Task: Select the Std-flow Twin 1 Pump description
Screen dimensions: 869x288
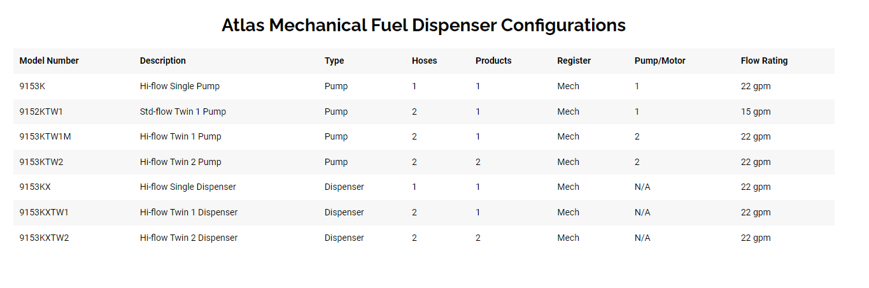Action: (183, 112)
